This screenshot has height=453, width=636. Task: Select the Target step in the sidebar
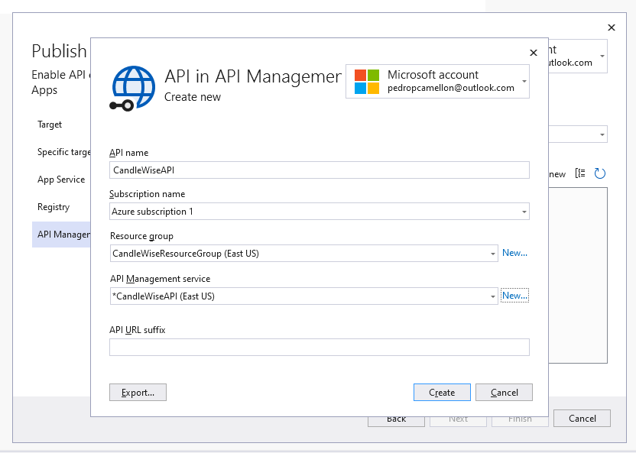click(50, 125)
